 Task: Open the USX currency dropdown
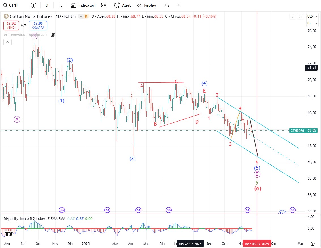312,16
